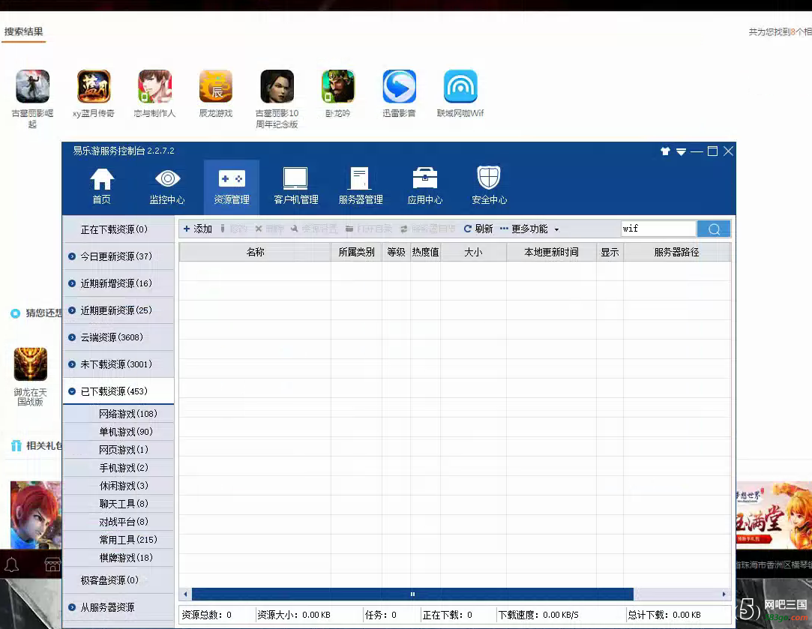The image size is (812, 629).
Task: Open the 客户机管理 section
Action: (x=295, y=187)
